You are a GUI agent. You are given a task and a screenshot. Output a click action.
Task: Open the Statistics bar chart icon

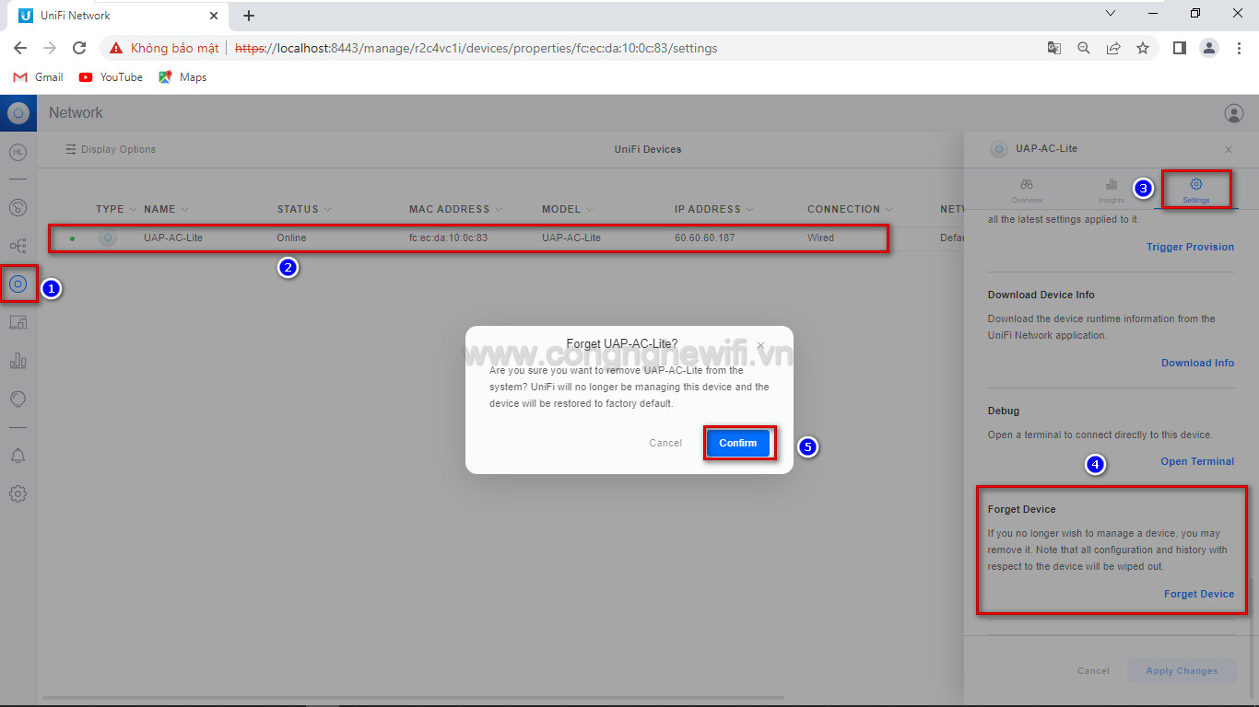tap(18, 361)
